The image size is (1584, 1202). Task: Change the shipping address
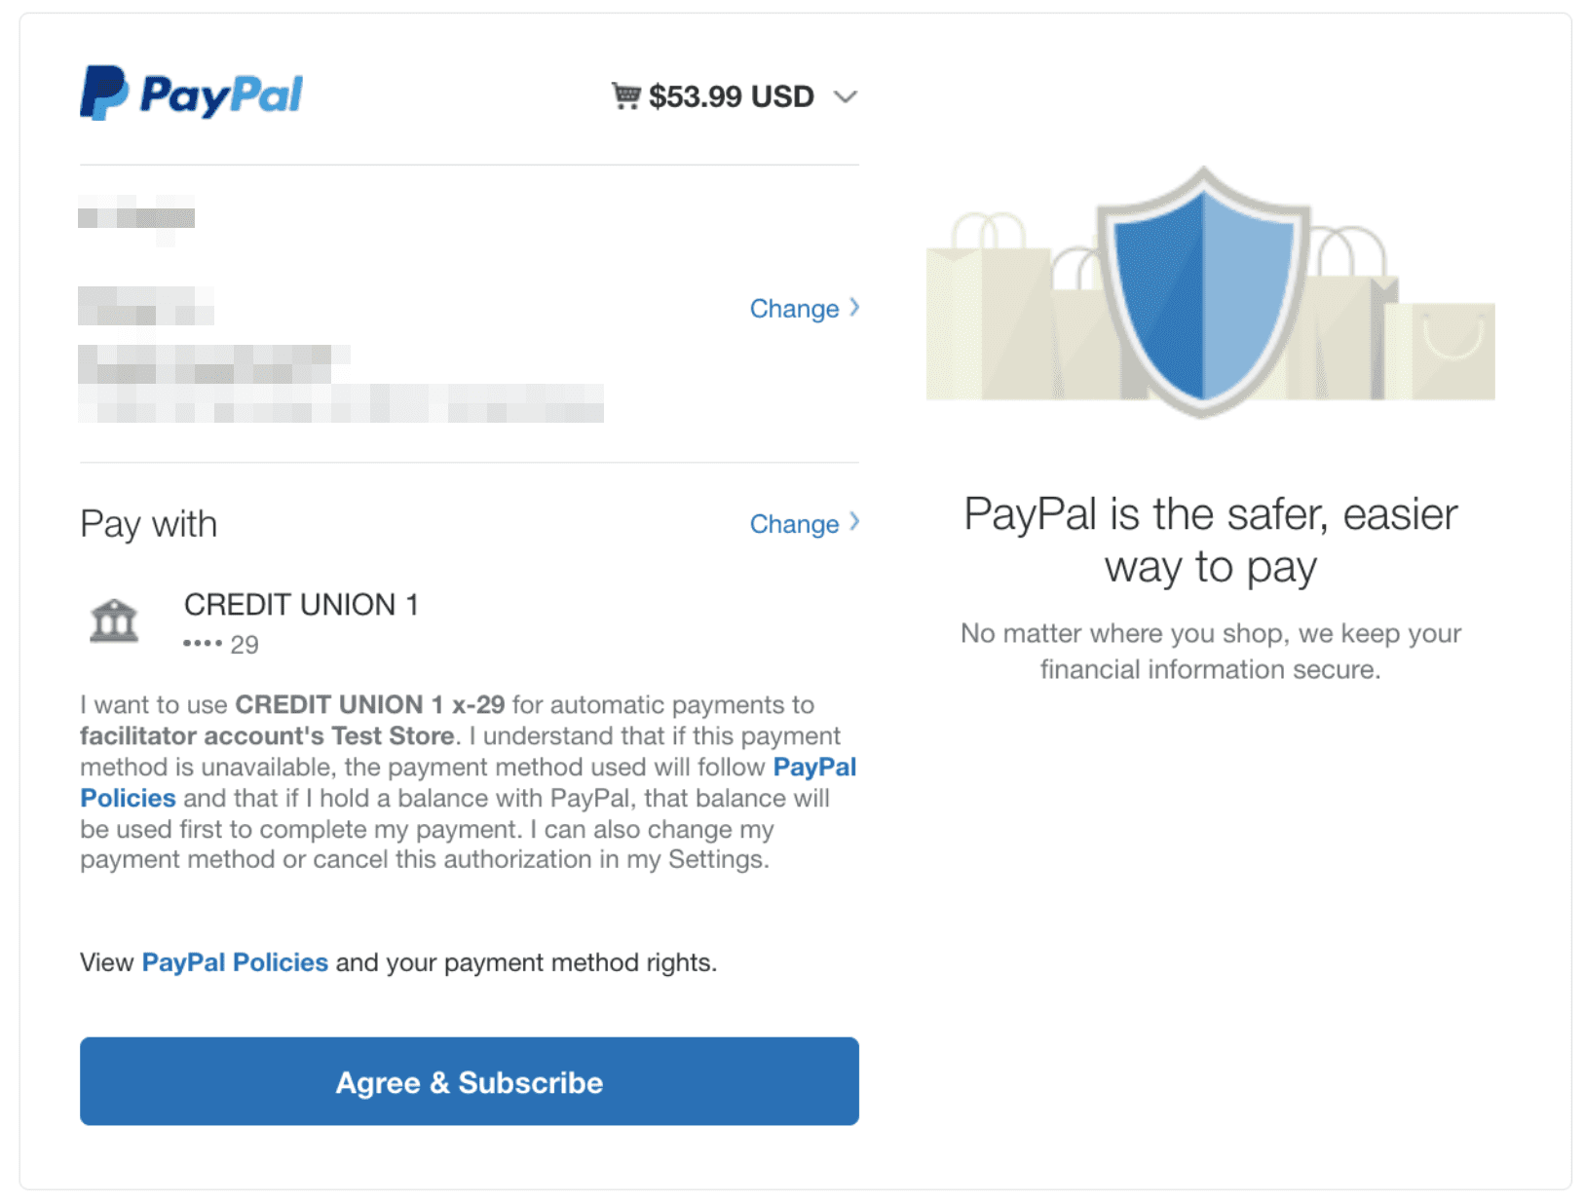tap(794, 309)
